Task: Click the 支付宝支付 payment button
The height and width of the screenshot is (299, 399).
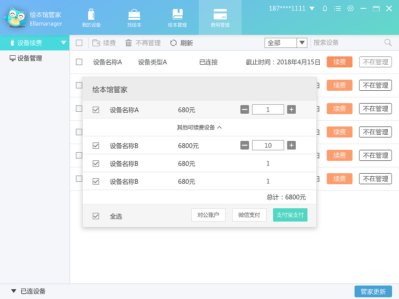Action: click(x=290, y=215)
